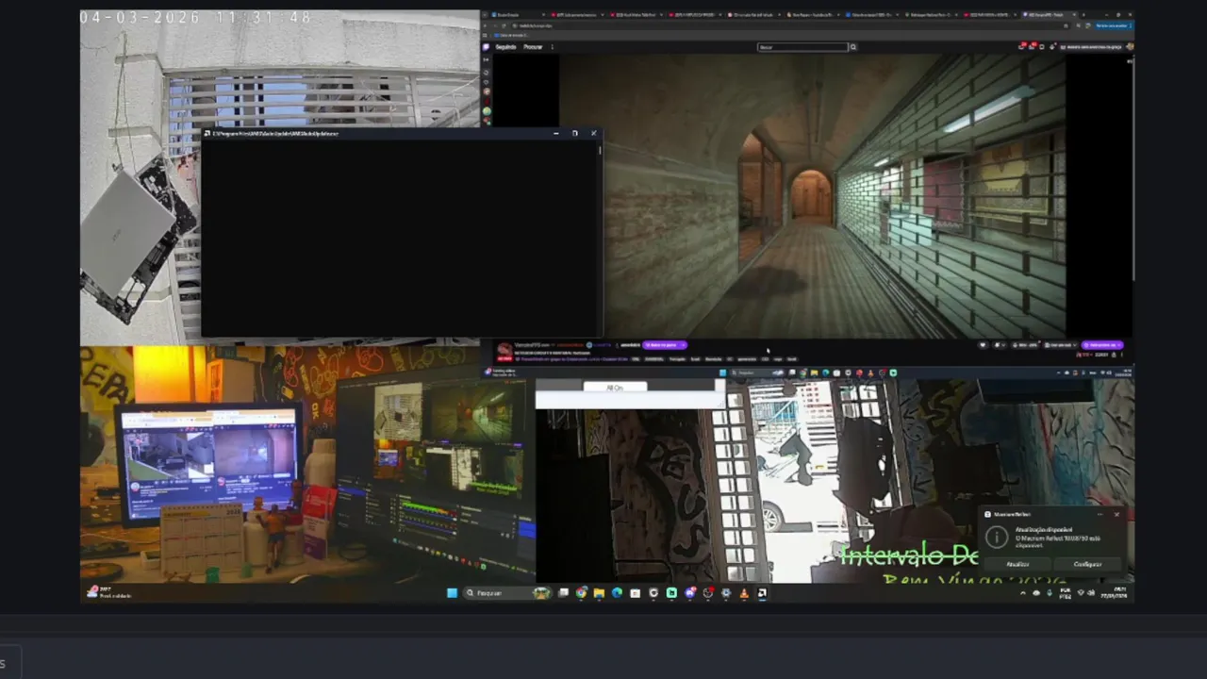Dismiss the Macrium Reflect notification with X
This screenshot has width=1207, height=679.
1116,514
